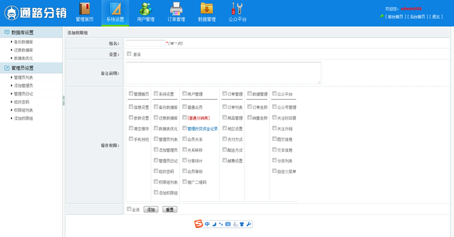Open 权限组列表 in the sidebar
Screen dimensions: 454x237
coord(24,110)
